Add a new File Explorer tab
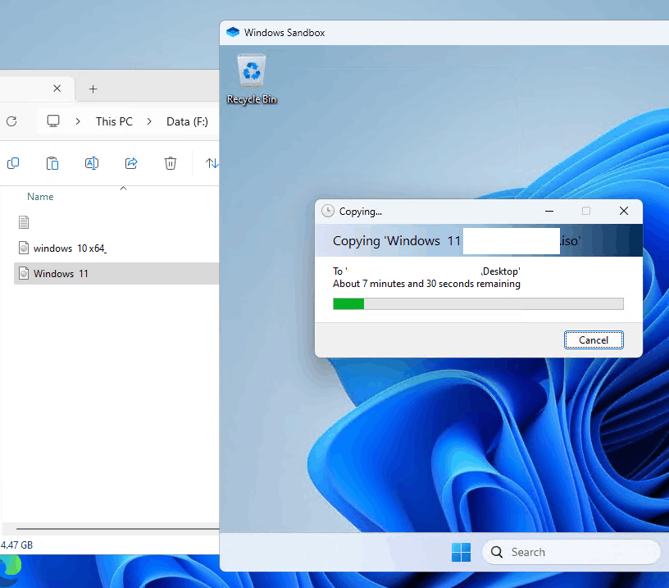The width and height of the screenshot is (669, 588). tap(93, 89)
